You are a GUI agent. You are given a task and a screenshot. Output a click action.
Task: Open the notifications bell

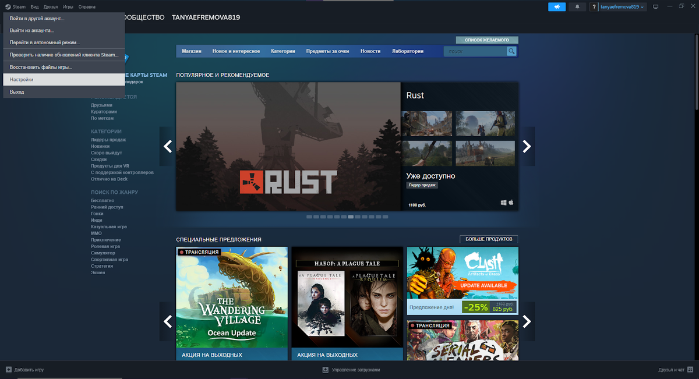point(577,6)
